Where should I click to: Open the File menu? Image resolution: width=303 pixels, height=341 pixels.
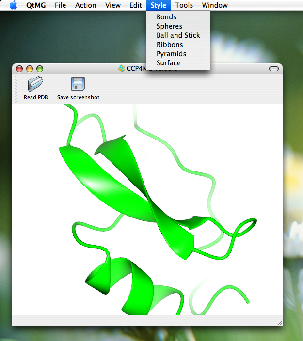click(x=60, y=5)
